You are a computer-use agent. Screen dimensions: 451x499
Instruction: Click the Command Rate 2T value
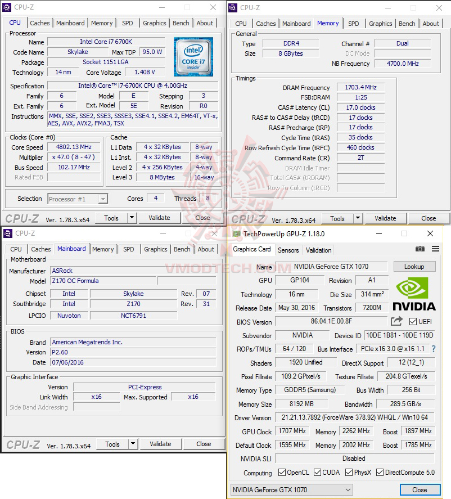tap(360, 158)
